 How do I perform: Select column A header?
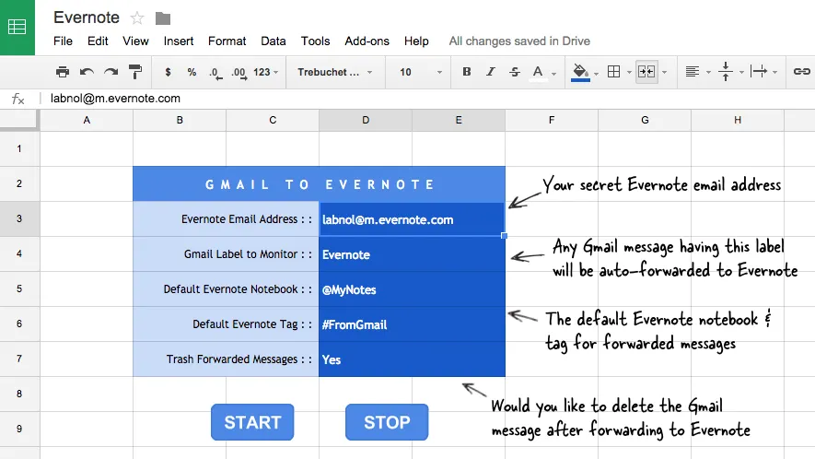[x=87, y=120]
